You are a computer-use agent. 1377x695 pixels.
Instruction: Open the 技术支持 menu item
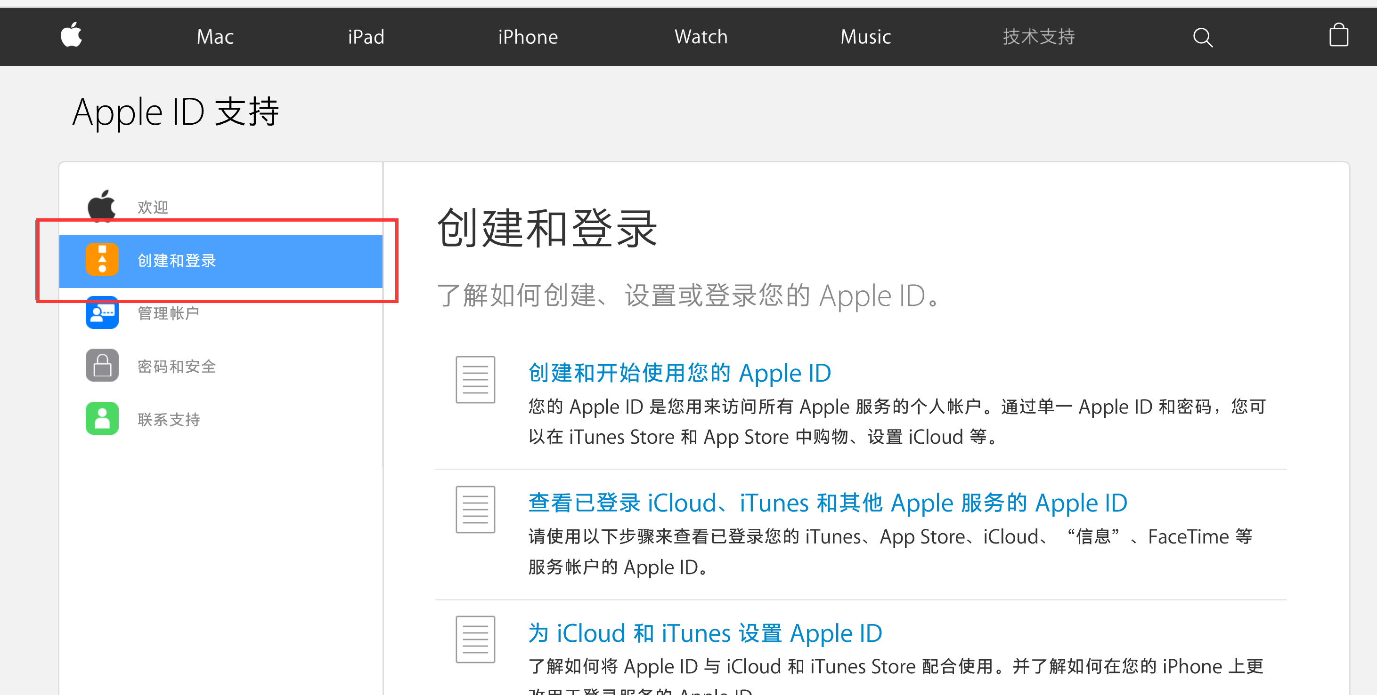tap(1039, 37)
